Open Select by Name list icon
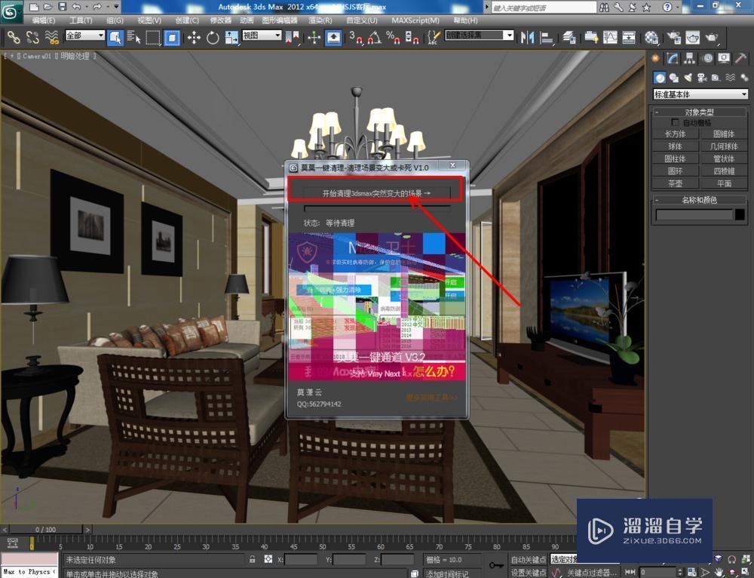The width and height of the screenshot is (754, 578). coord(133,37)
